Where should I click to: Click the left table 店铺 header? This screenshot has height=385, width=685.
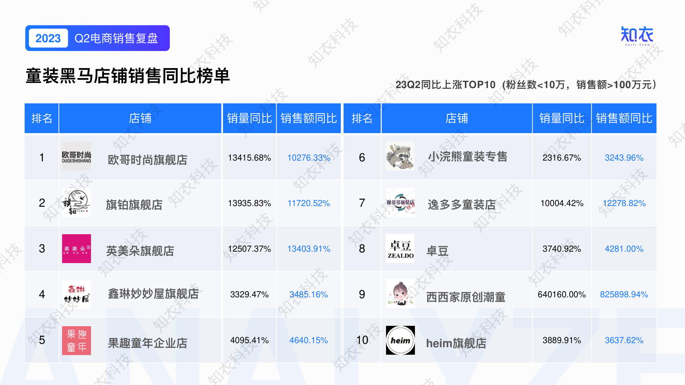pyautogui.click(x=140, y=118)
